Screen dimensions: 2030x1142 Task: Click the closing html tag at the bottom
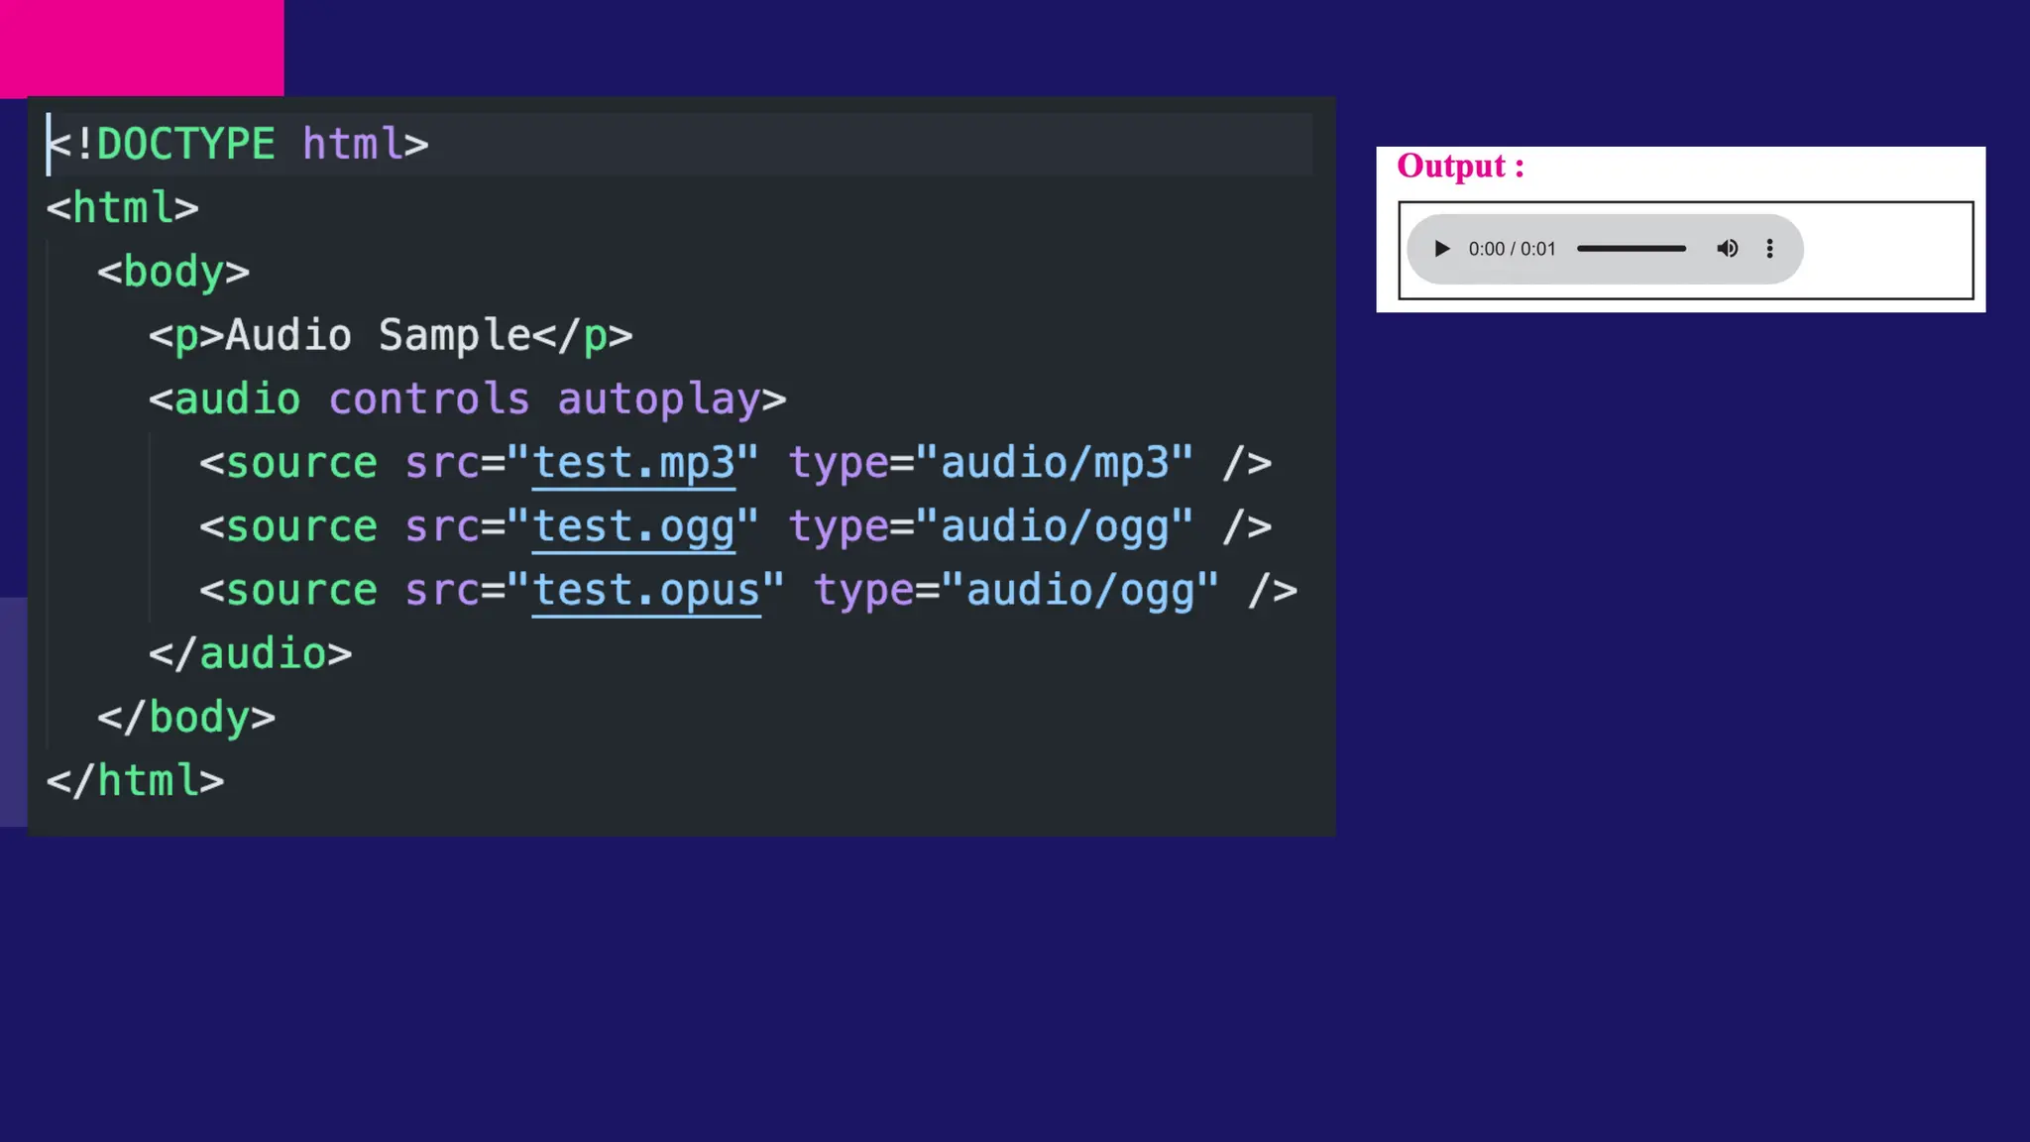point(135,781)
